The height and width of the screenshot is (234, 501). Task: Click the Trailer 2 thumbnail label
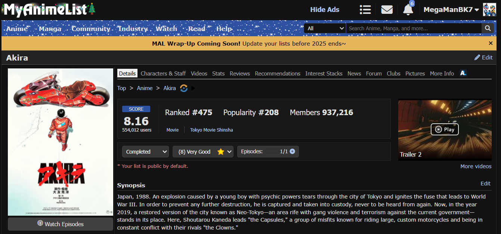point(411,154)
